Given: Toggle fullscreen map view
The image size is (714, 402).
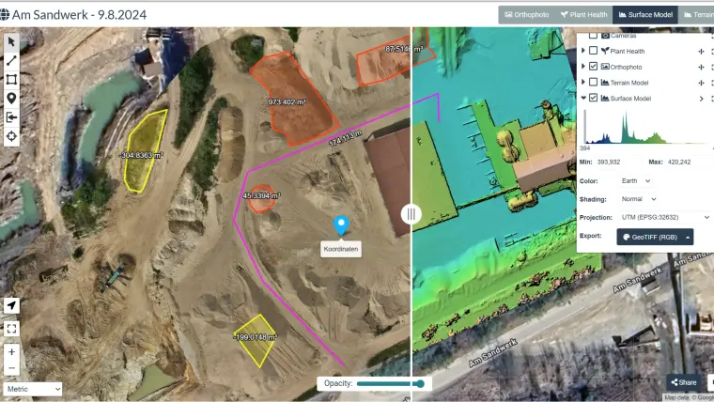Looking at the screenshot, I should point(11,329).
